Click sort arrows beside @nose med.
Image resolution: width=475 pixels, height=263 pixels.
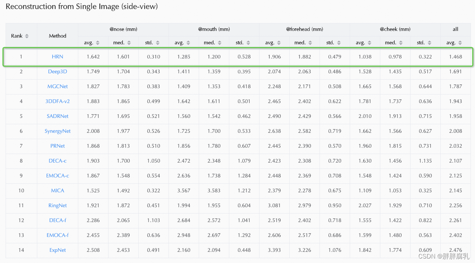pos(129,43)
